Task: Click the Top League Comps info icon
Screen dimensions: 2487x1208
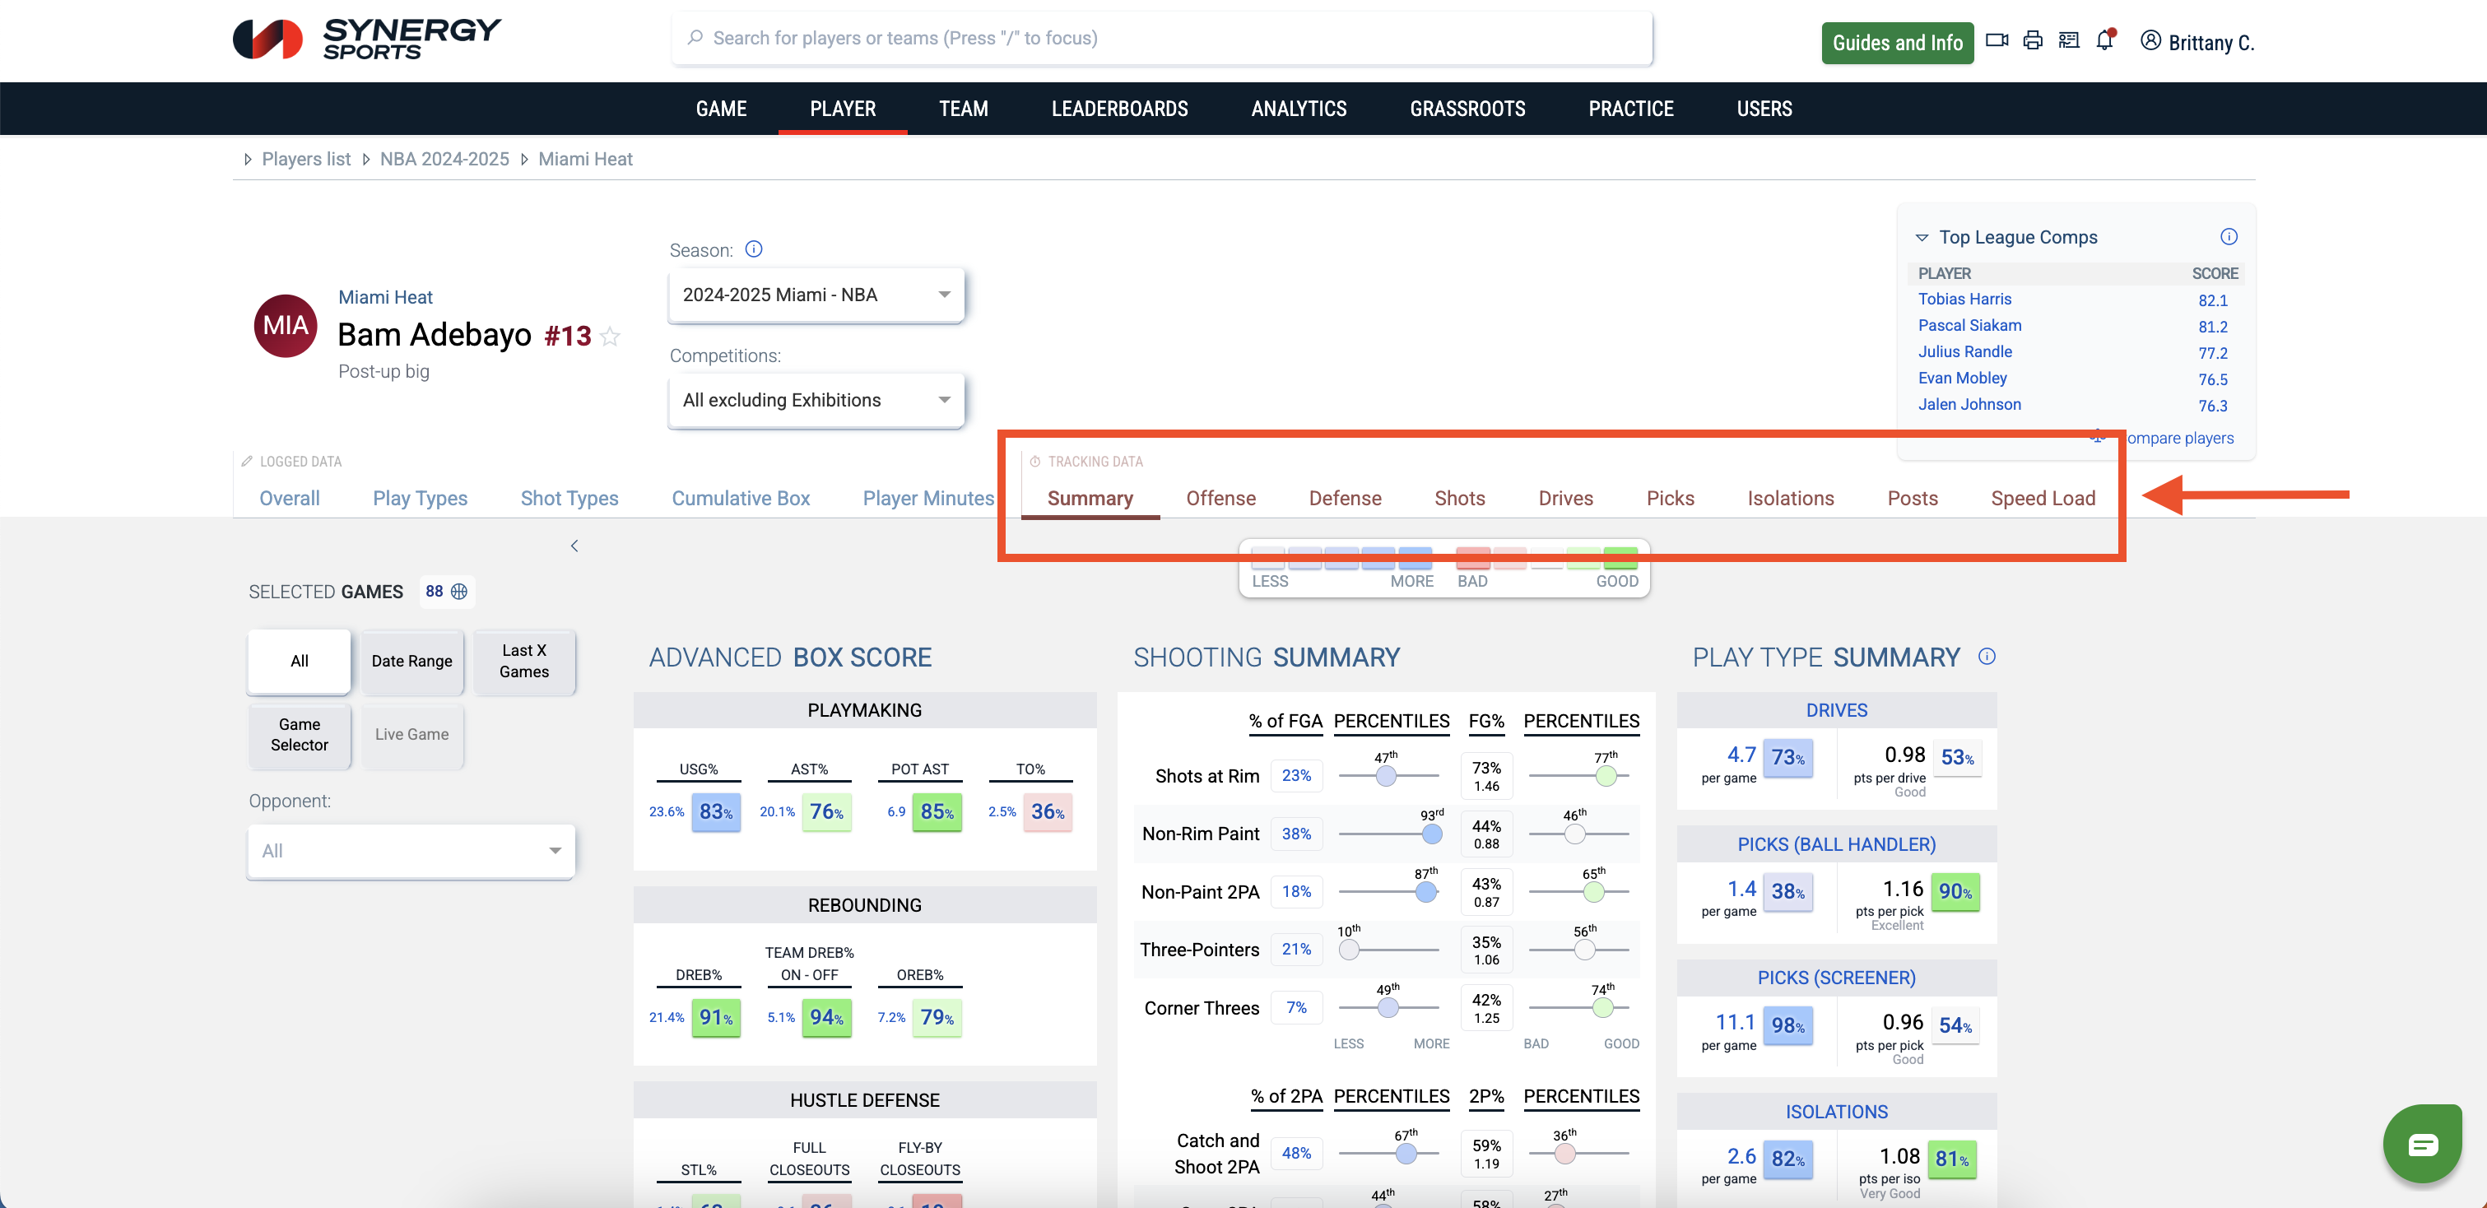Action: pos(2229,236)
